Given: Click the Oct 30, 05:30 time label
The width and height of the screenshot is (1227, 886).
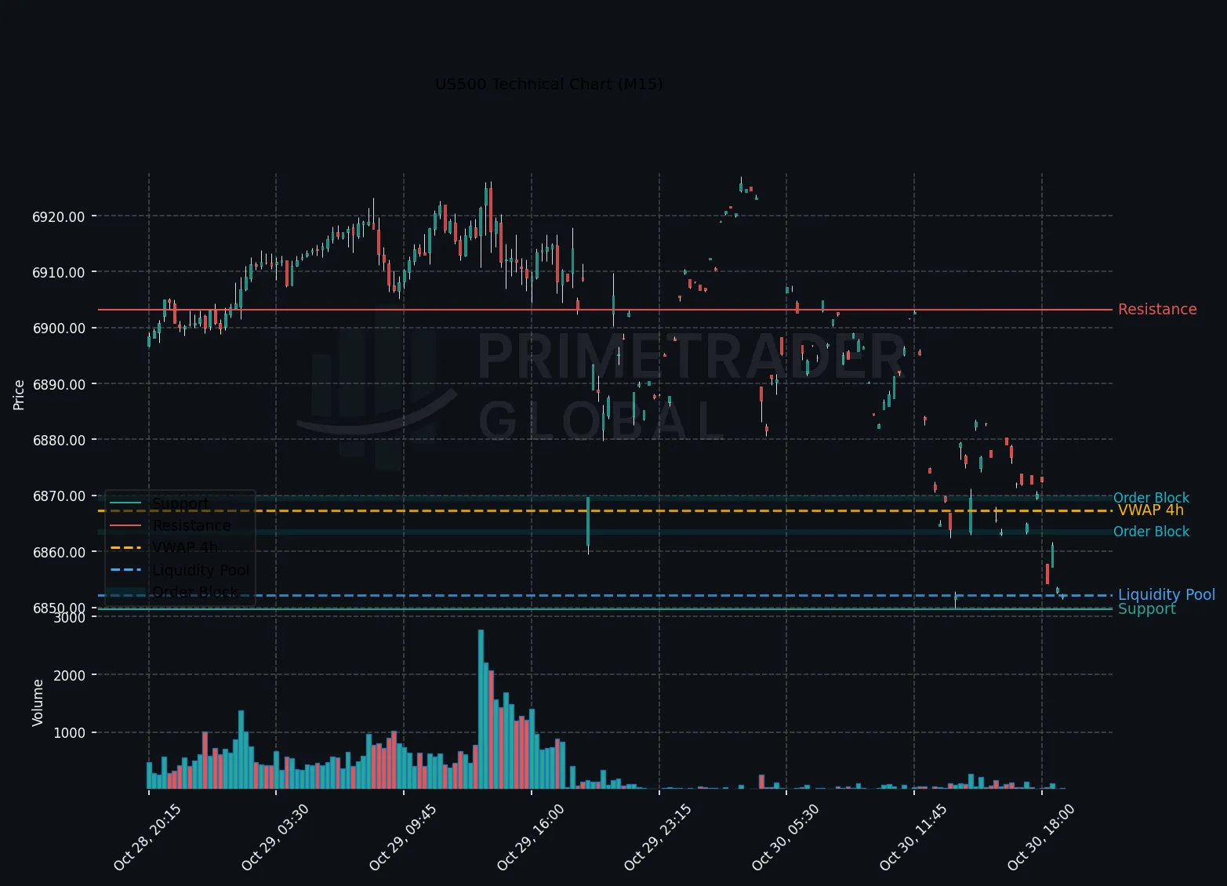Looking at the screenshot, I should 785,837.
